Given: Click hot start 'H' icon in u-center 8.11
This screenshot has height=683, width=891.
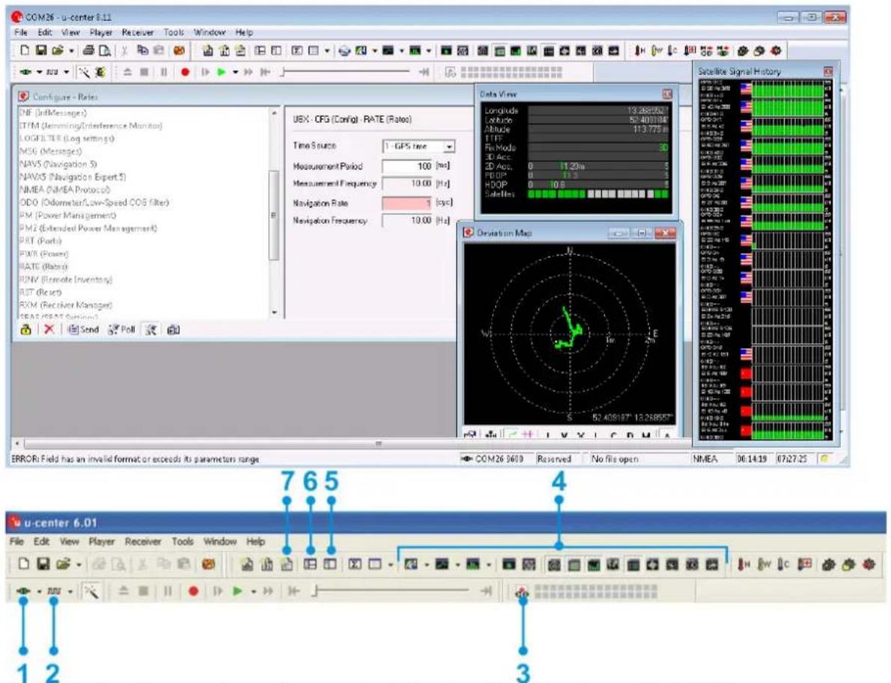Looking at the screenshot, I should click(x=640, y=51).
